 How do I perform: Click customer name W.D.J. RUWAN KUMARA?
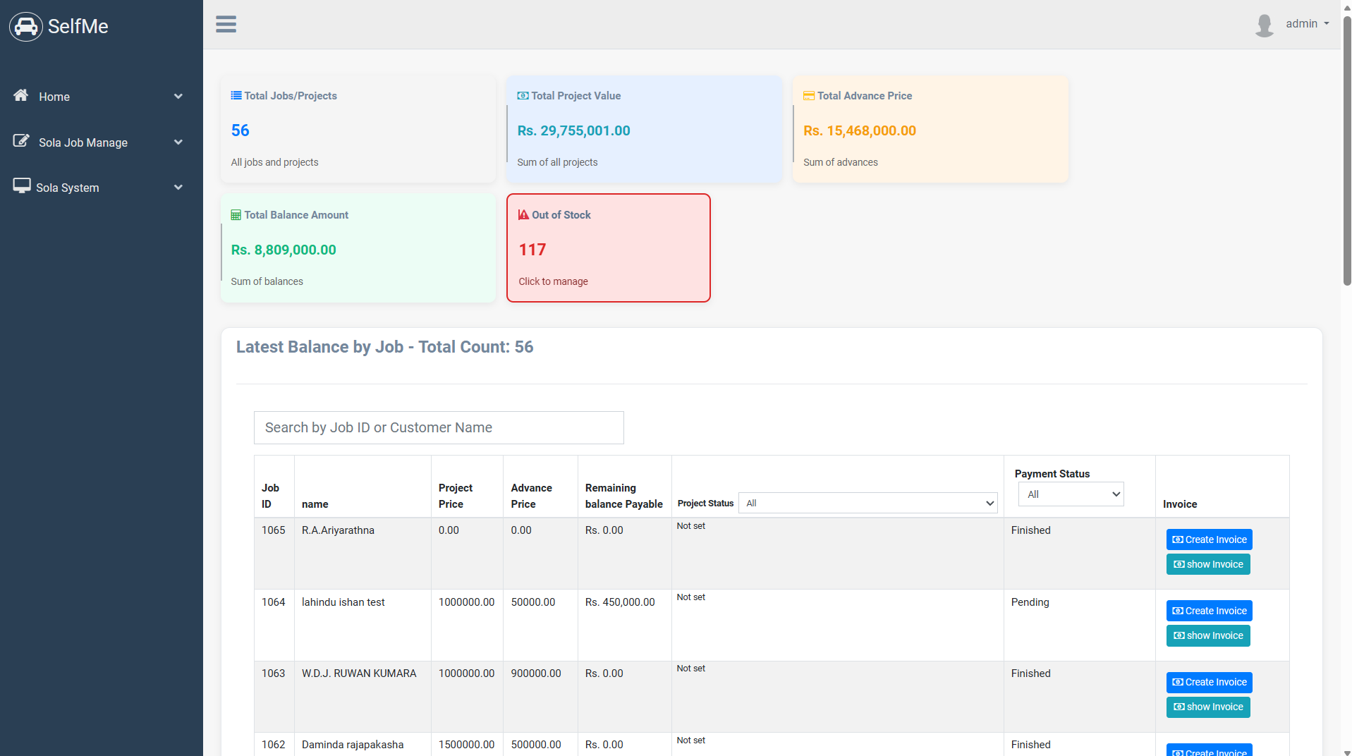359,673
